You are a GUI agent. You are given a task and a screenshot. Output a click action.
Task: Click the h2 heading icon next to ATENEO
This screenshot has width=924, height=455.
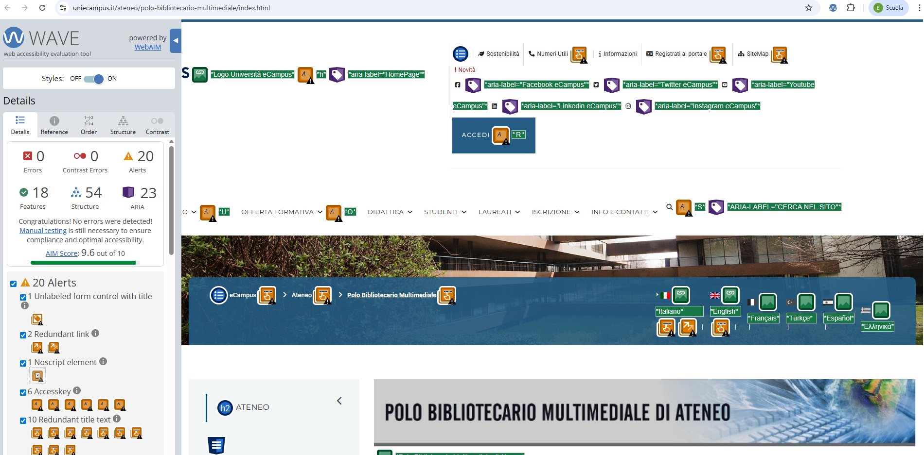point(225,408)
